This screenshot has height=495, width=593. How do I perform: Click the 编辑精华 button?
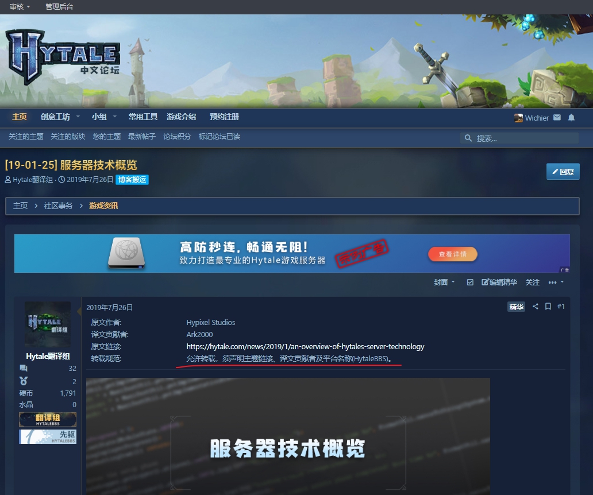pyautogui.click(x=499, y=283)
